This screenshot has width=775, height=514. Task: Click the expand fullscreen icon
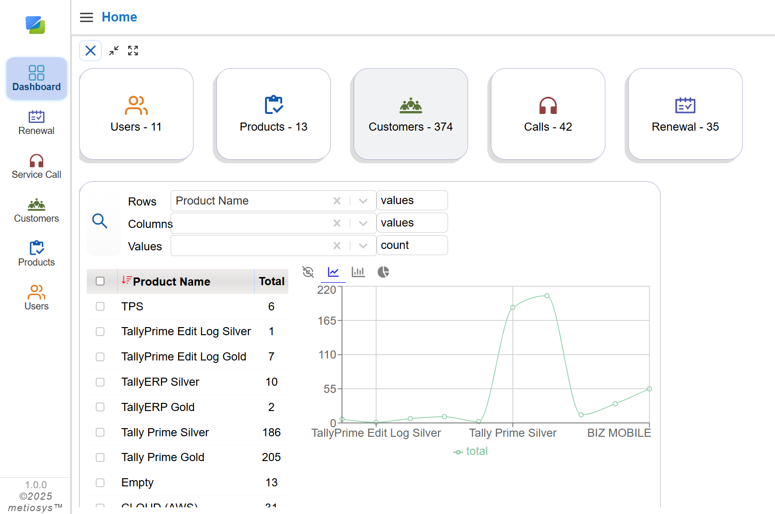[133, 51]
